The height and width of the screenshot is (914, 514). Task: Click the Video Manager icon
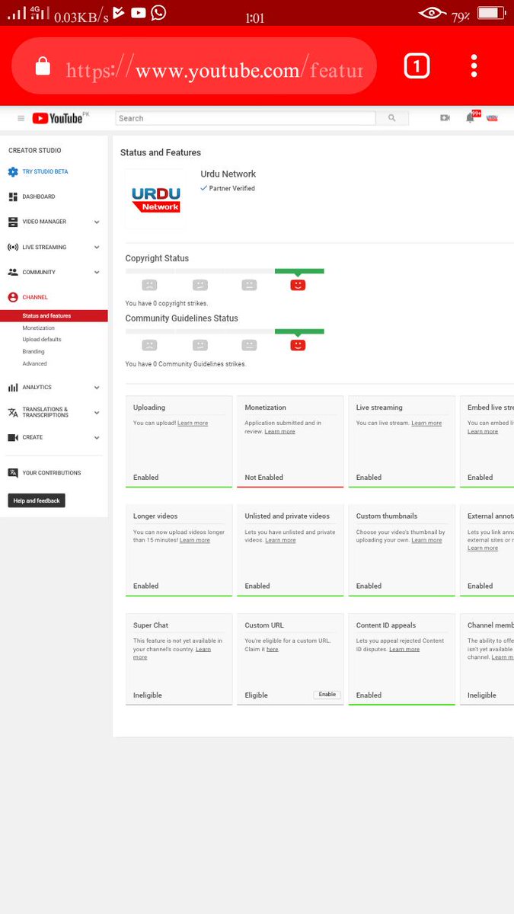[13, 222]
